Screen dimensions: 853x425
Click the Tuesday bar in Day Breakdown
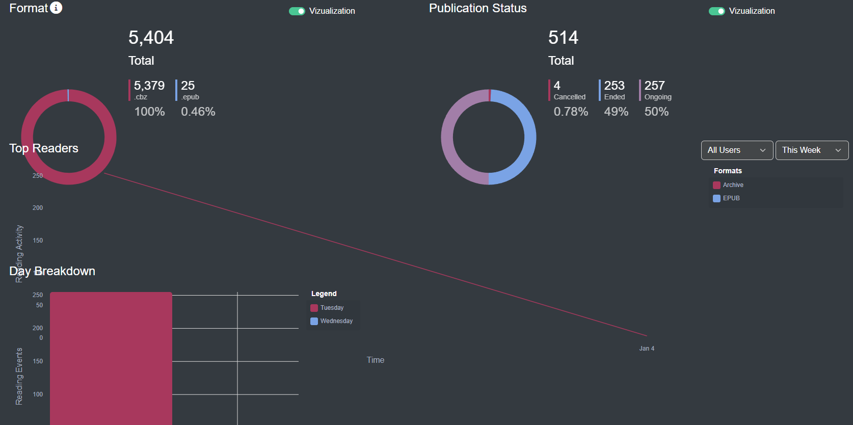111,358
